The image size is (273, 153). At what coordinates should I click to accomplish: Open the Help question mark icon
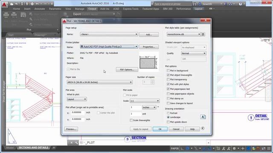[241, 4]
